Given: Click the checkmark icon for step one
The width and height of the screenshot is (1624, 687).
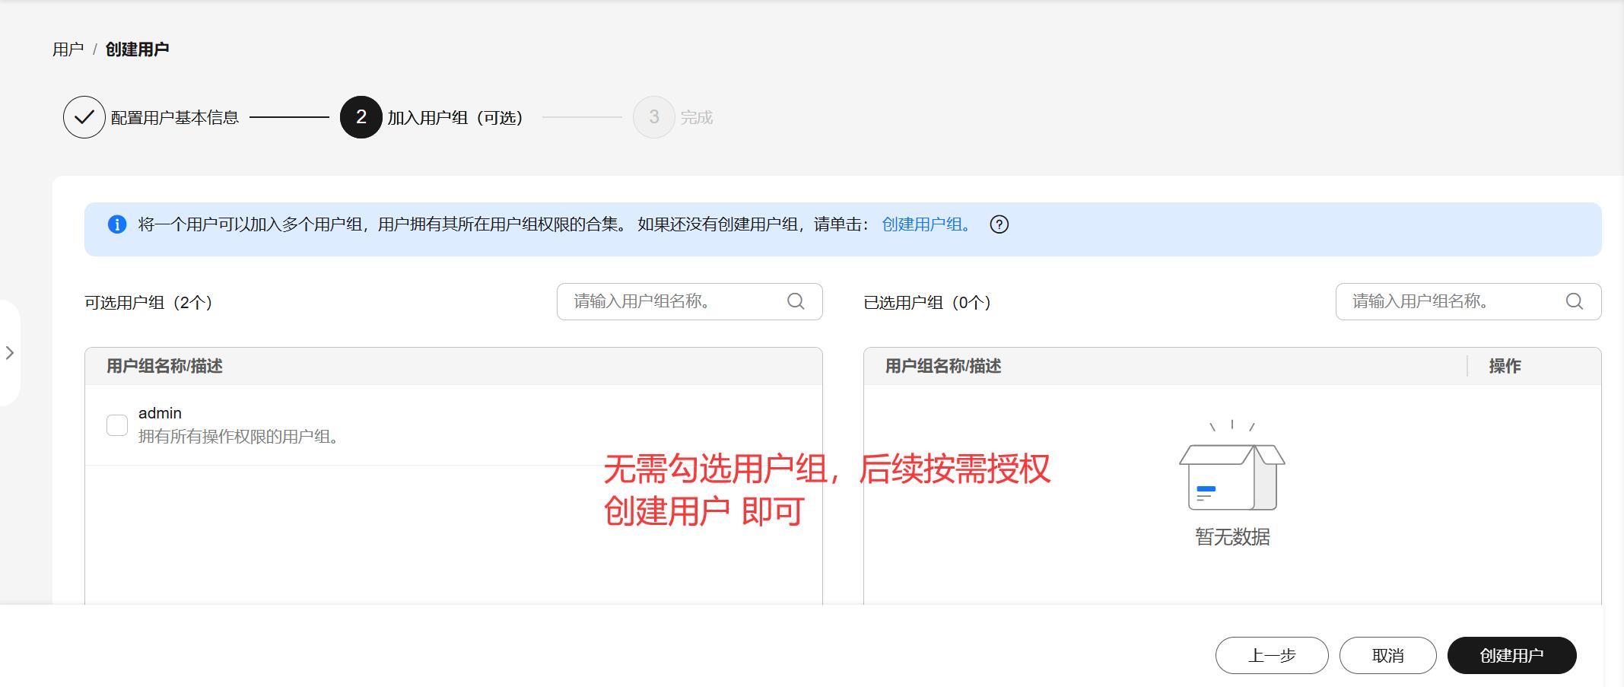Looking at the screenshot, I should coord(84,117).
